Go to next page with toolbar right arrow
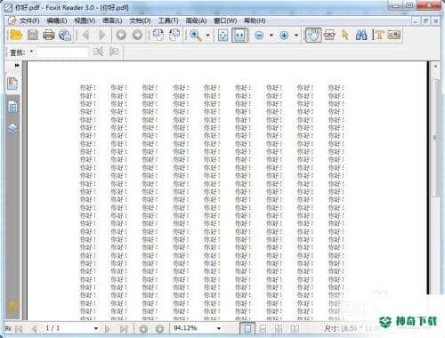The height and width of the screenshot is (338, 445). (x=102, y=35)
